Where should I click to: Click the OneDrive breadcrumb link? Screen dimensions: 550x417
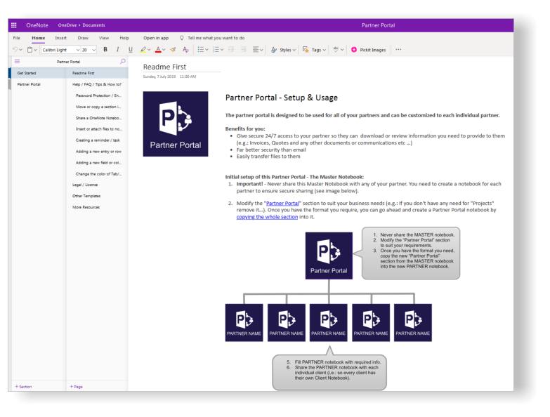[67, 25]
